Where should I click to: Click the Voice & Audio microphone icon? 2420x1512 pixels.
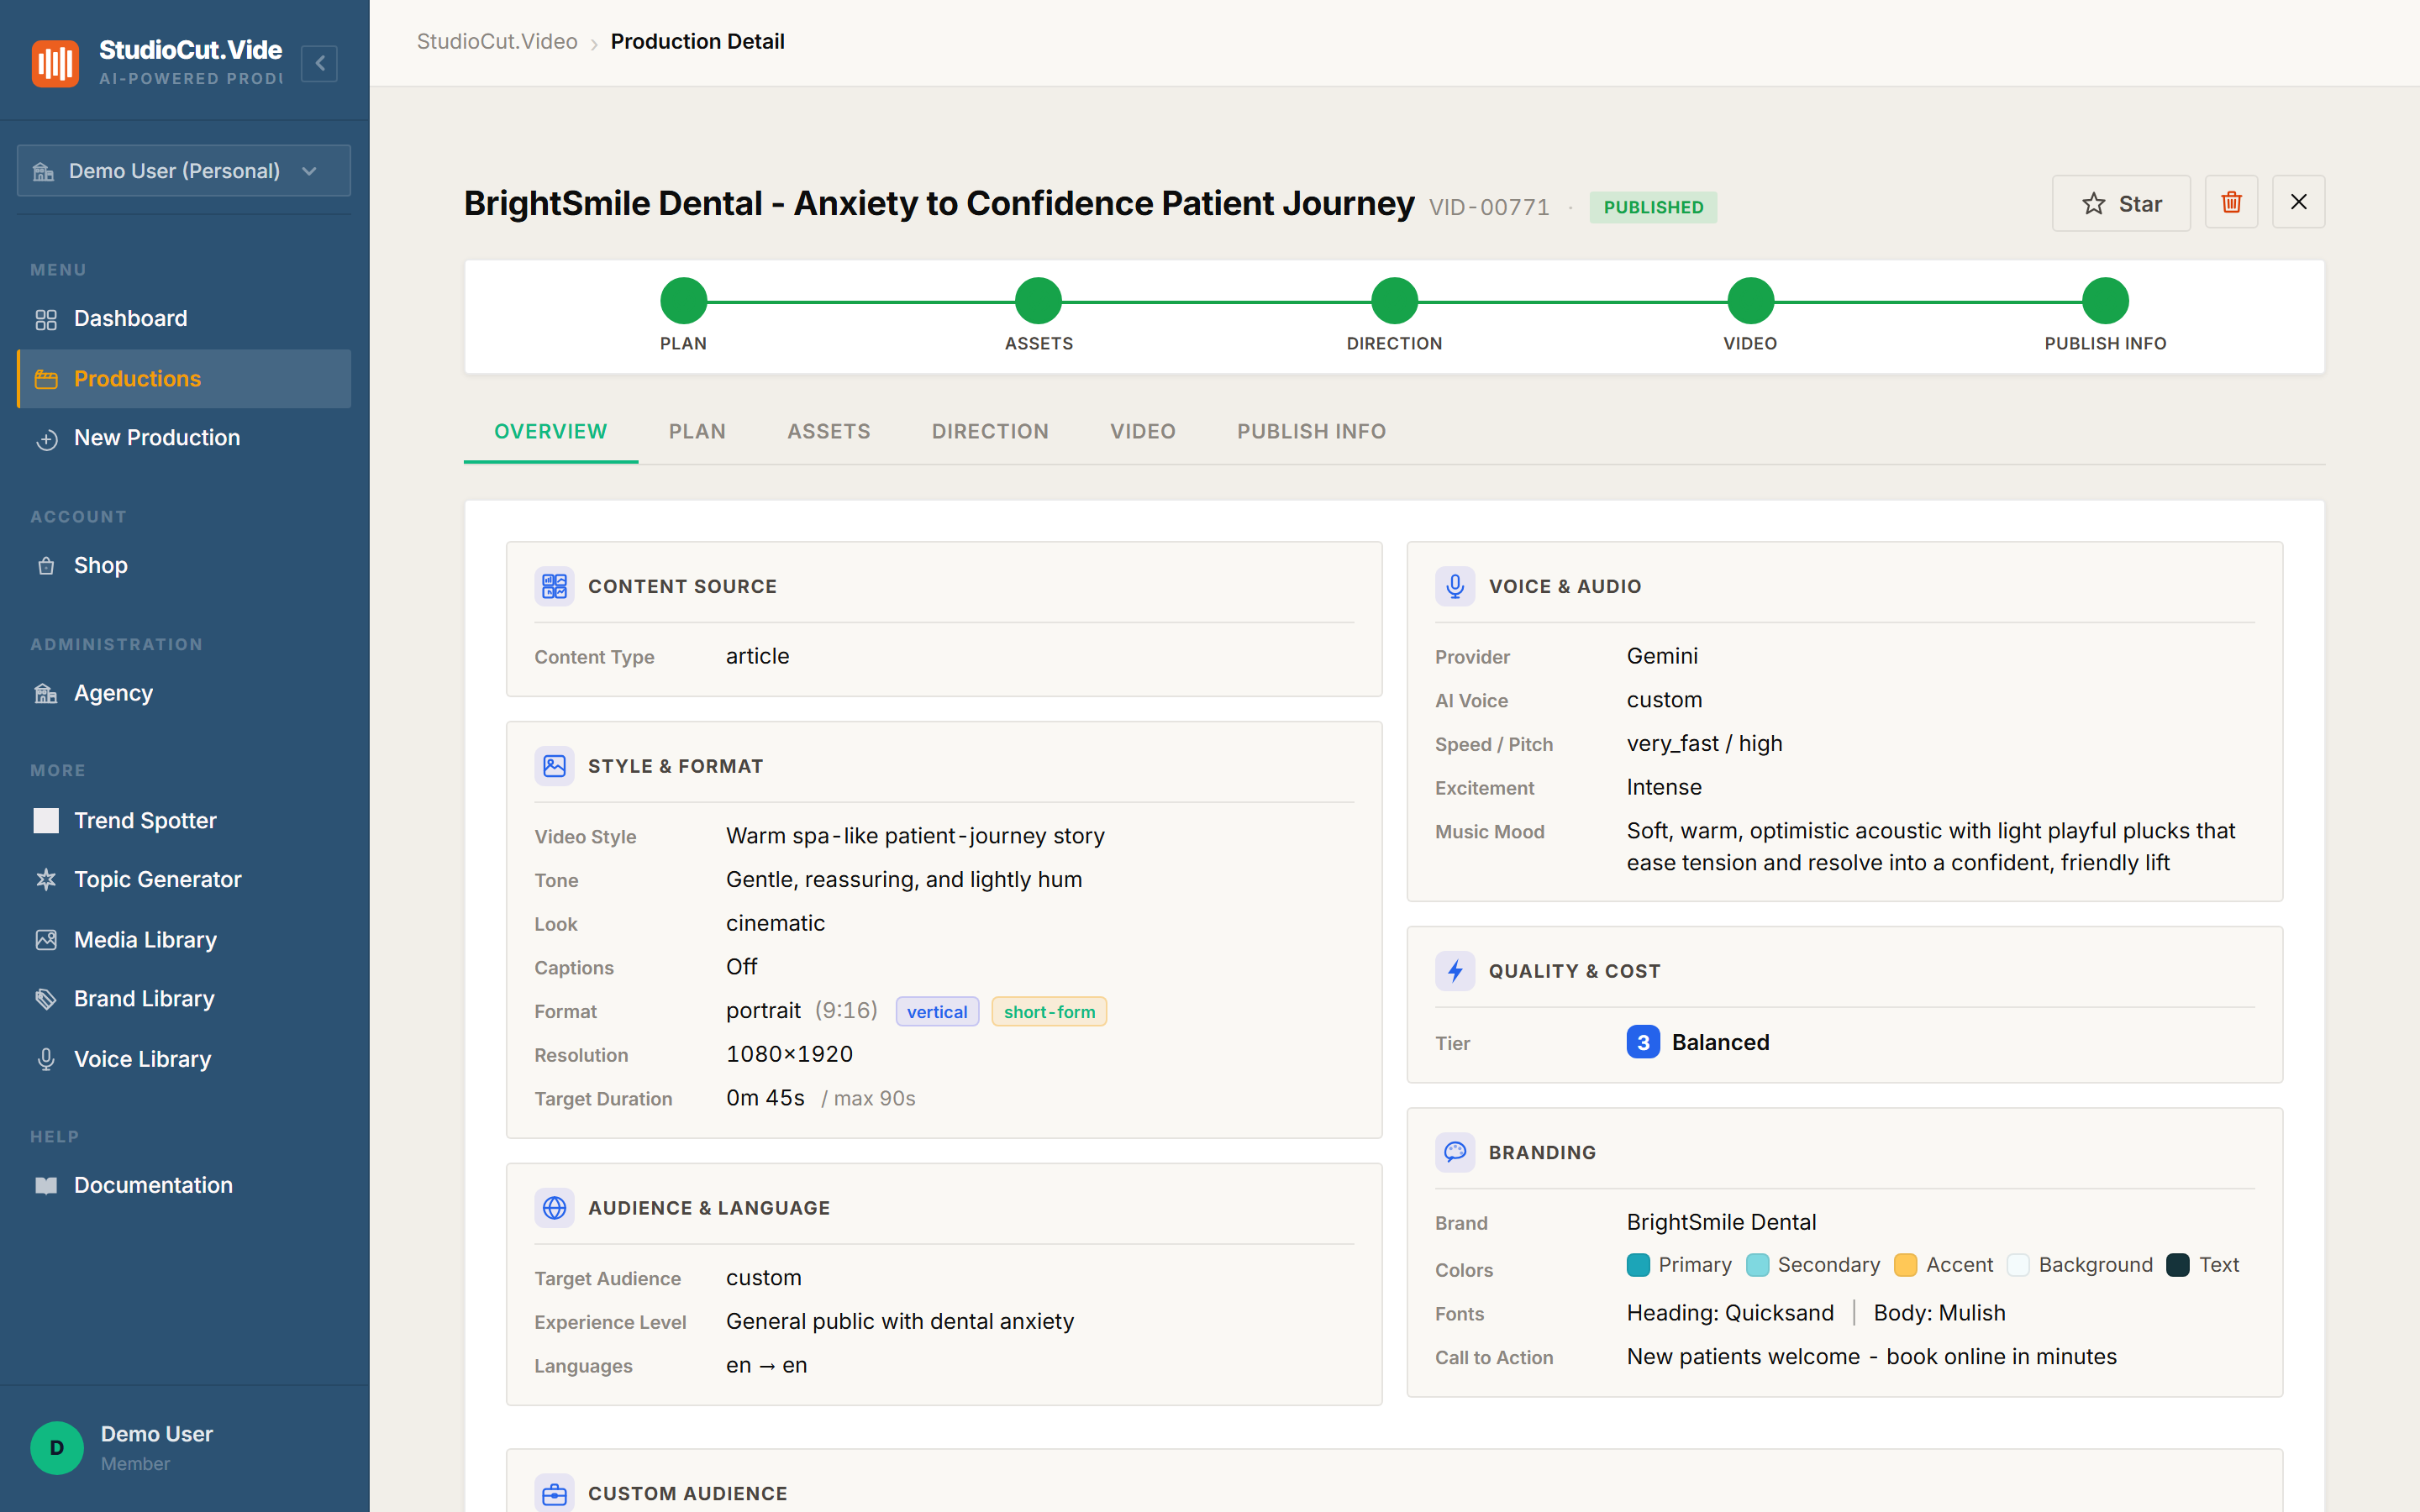[x=1455, y=586]
